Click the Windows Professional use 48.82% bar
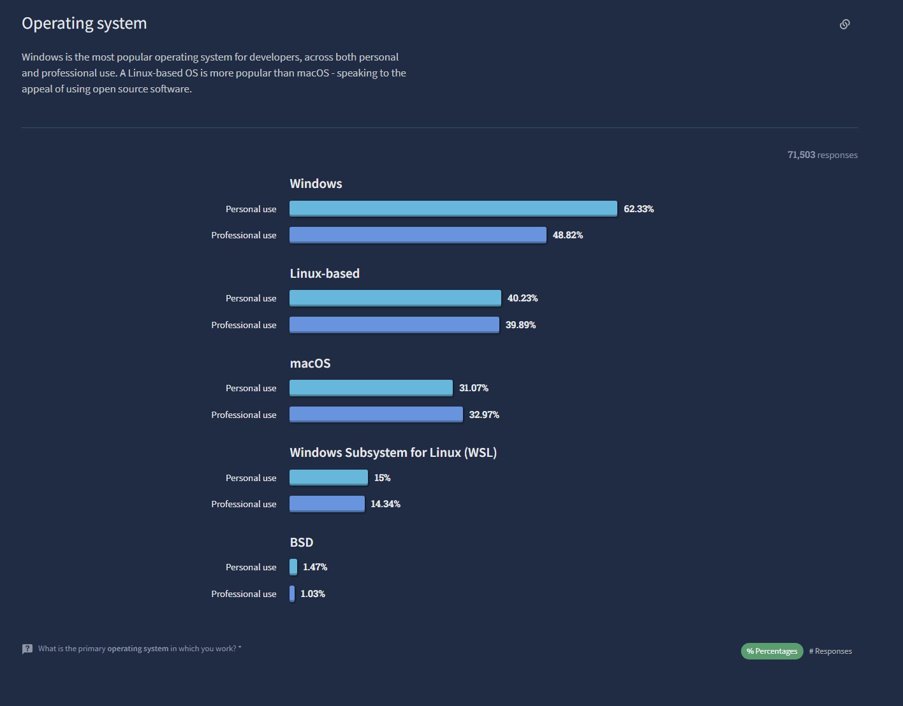The image size is (903, 706). click(418, 235)
